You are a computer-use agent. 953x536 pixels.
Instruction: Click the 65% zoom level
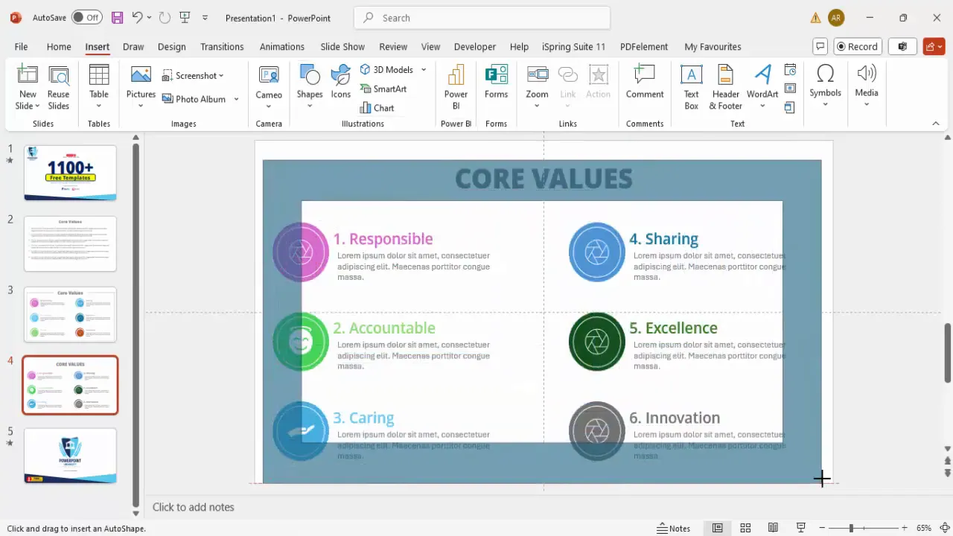coord(924,528)
